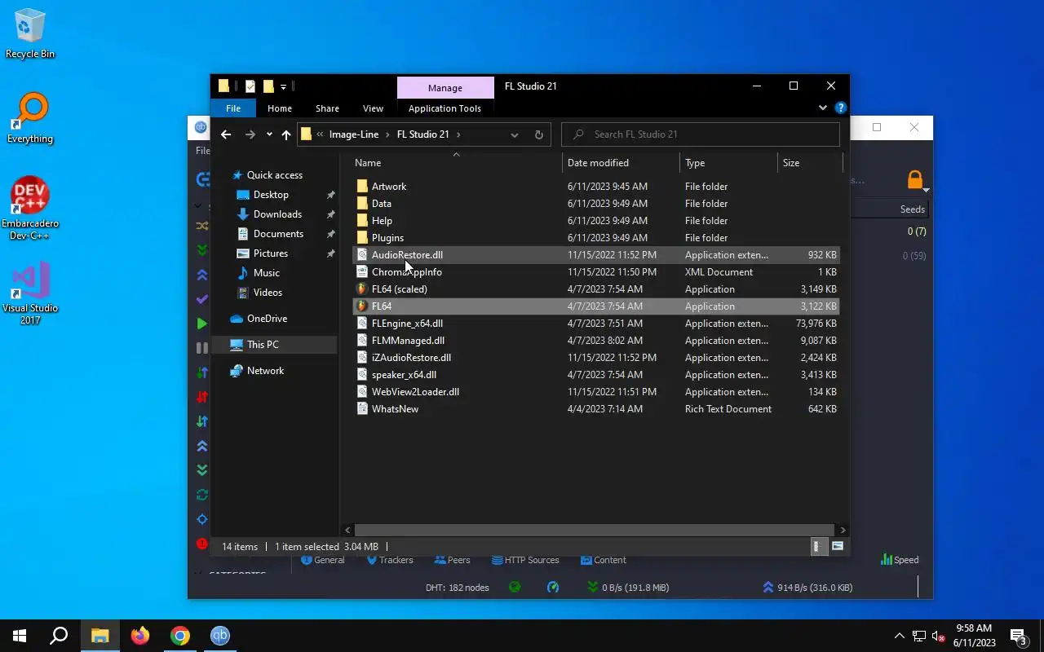Open Explorer help question mark icon
This screenshot has height=652, width=1044.
click(841, 108)
